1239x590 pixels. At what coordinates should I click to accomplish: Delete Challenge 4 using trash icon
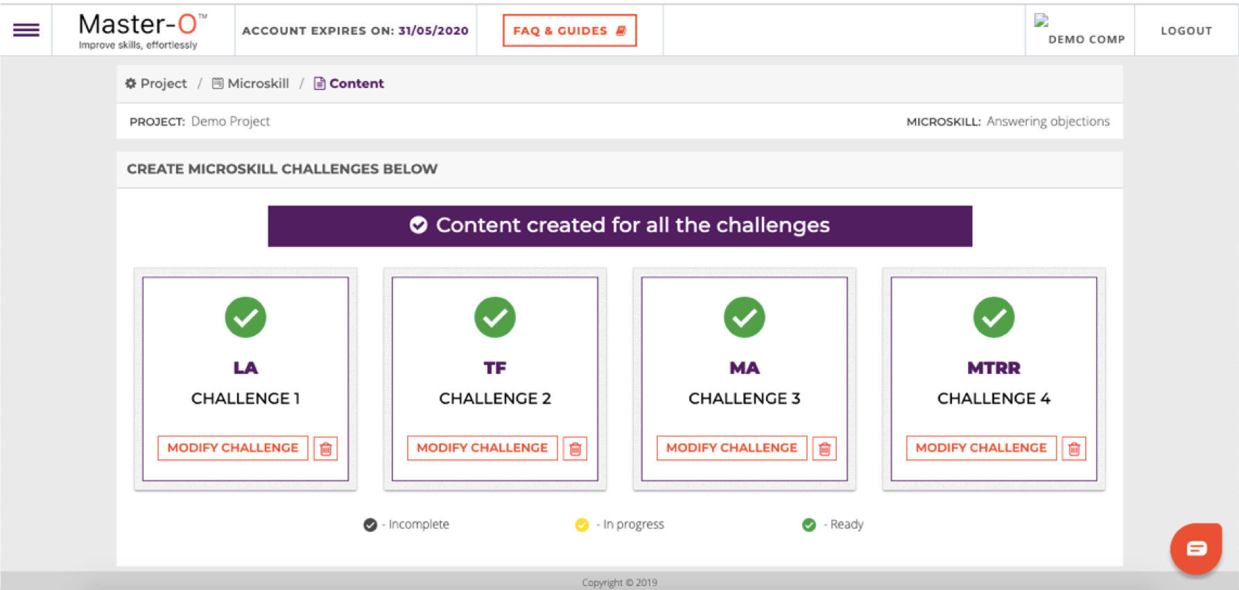tap(1074, 449)
